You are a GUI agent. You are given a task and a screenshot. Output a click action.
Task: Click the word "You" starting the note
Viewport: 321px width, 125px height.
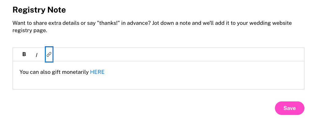(x=24, y=72)
